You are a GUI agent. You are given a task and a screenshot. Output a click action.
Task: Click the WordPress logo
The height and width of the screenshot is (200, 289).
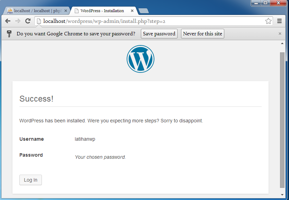pos(140,59)
